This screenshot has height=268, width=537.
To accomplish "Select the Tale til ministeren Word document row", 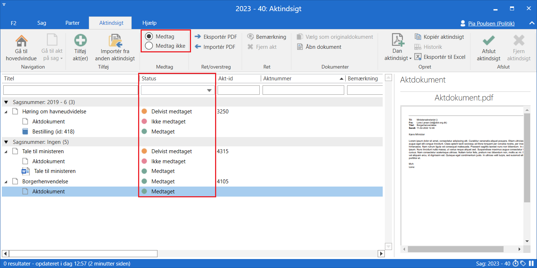I will [192, 171].
